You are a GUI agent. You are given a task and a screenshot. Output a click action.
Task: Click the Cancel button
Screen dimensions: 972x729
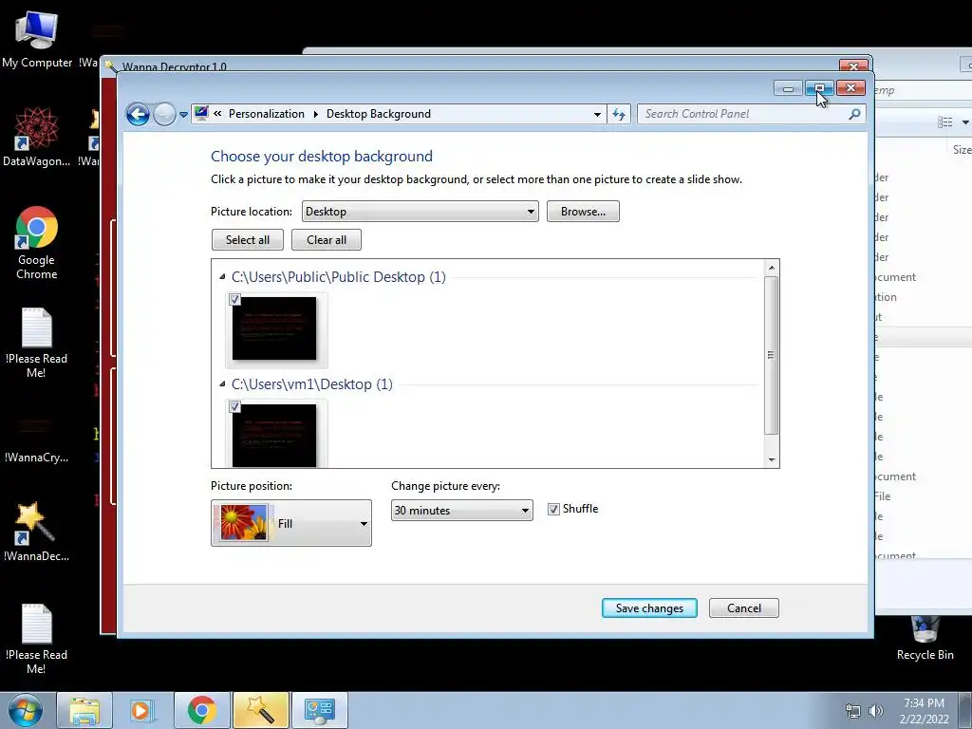[x=744, y=608]
